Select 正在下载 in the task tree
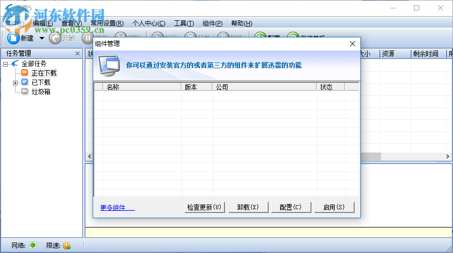The width and height of the screenshot is (453, 253). (44, 73)
